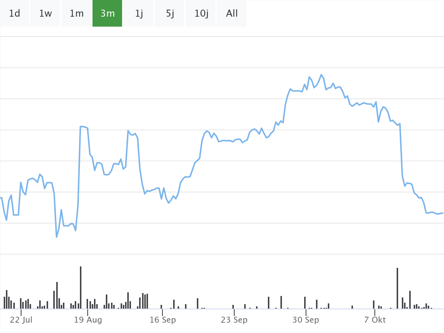Click the tallest volume bar near 19 Aug

coord(81,287)
